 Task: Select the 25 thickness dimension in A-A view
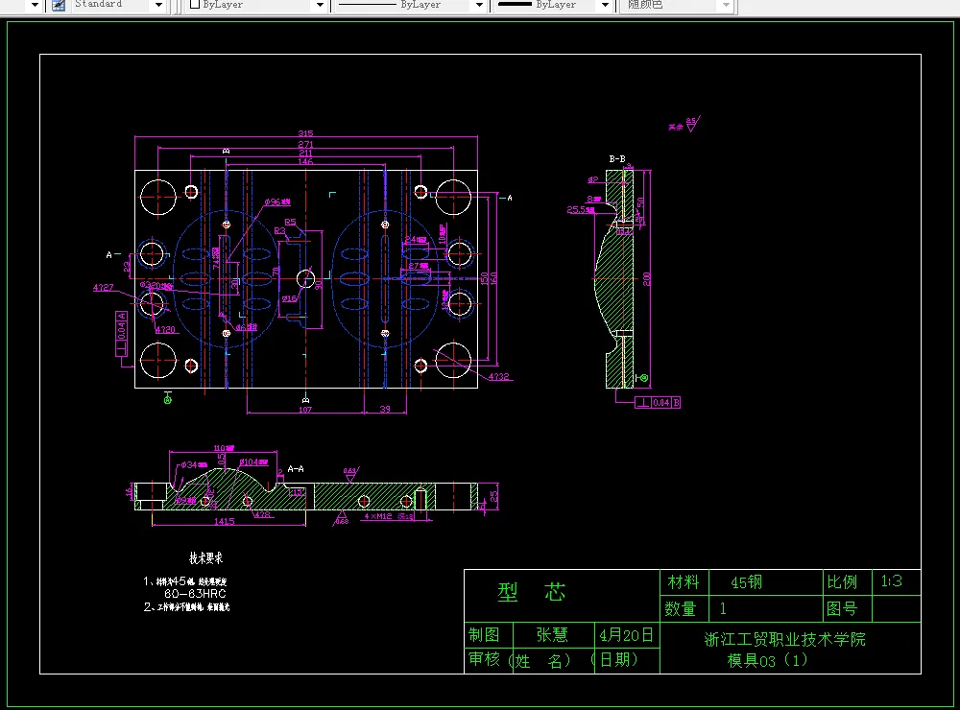click(493, 496)
